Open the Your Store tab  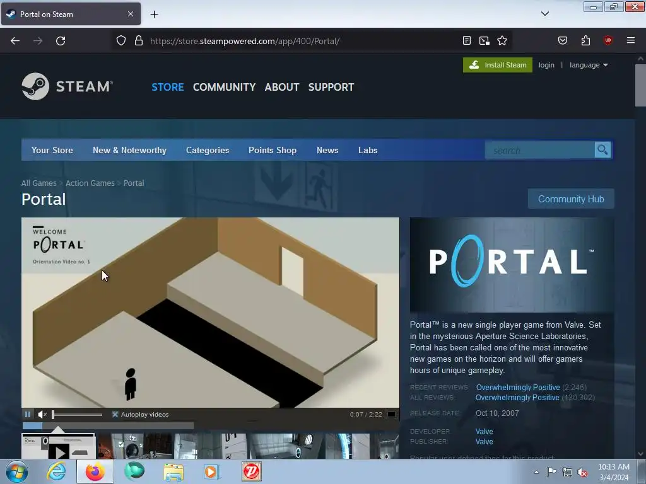[x=52, y=150]
